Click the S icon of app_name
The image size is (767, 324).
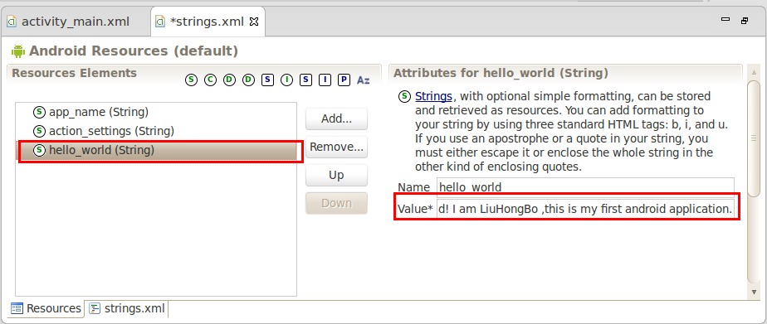[39, 112]
